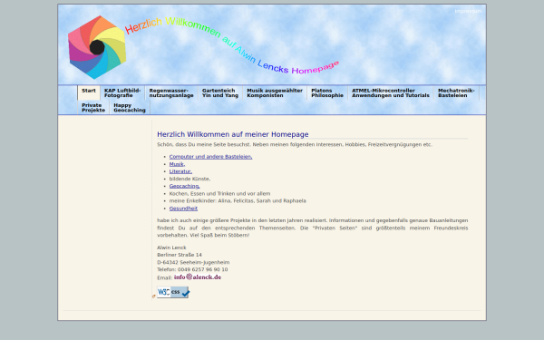The image size is (544, 340).
Task: Open the Happy Geocaching tab
Action: coord(130,108)
